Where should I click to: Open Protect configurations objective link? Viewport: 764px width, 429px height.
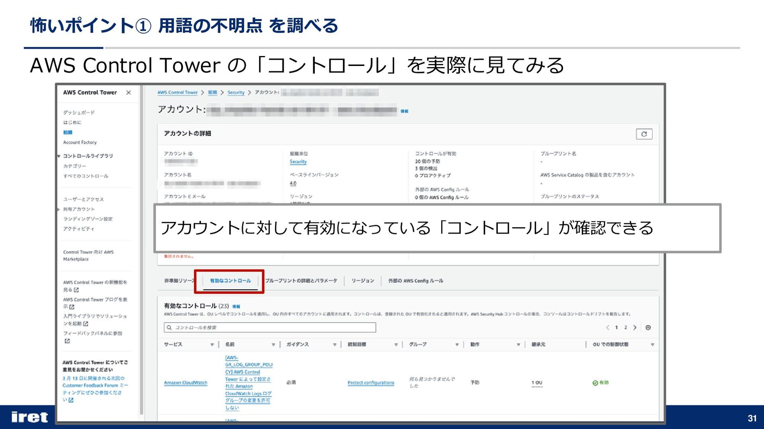(x=371, y=383)
